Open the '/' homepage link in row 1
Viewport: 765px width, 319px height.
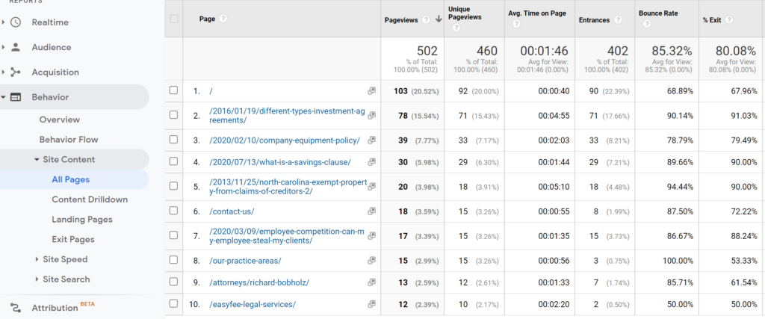211,91
